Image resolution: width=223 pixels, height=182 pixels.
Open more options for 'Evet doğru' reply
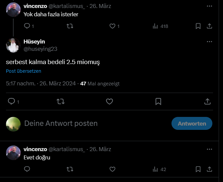209,149
